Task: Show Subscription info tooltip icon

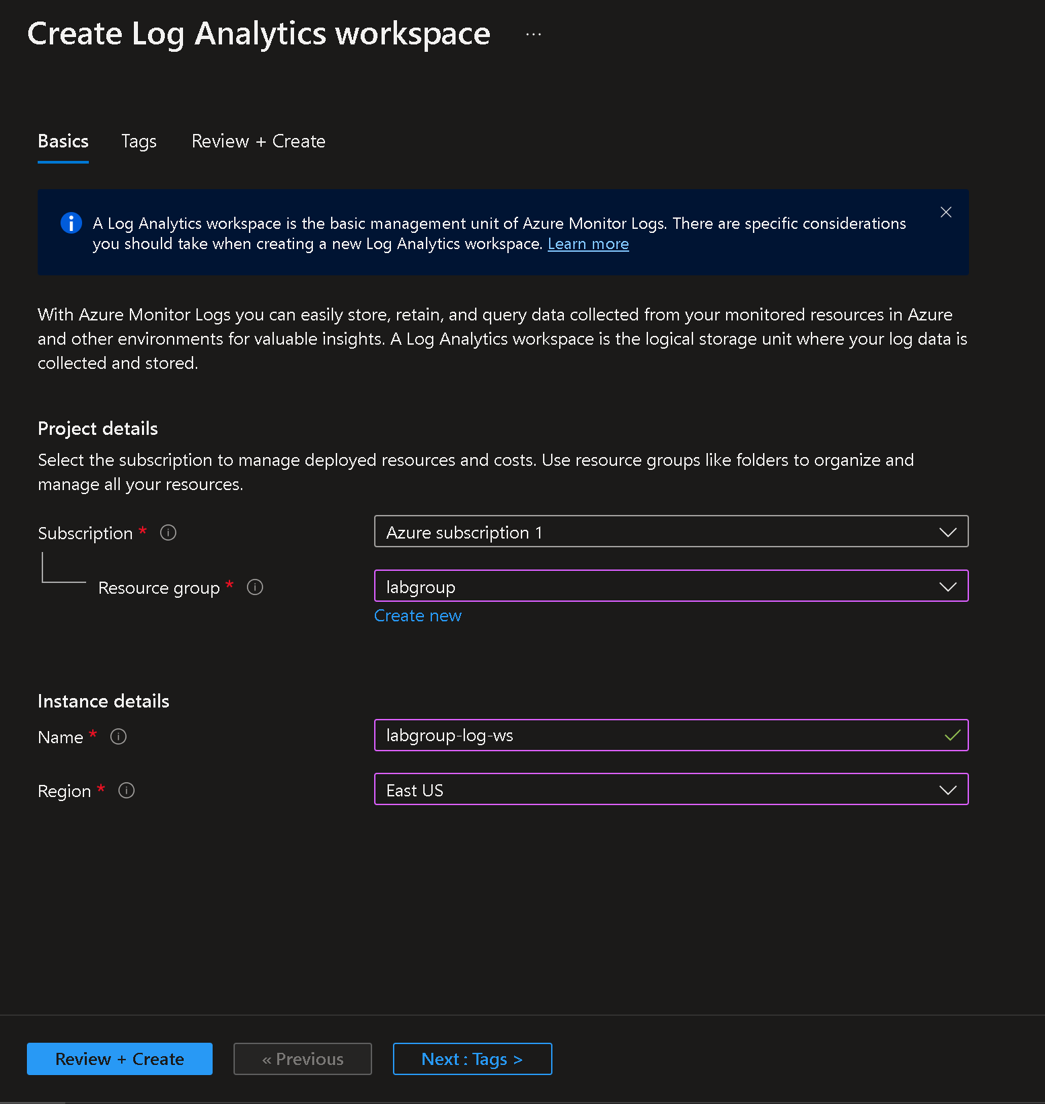Action: pos(168,532)
